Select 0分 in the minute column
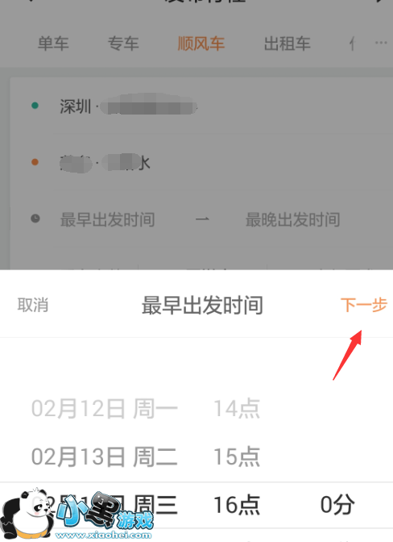 coord(337,505)
